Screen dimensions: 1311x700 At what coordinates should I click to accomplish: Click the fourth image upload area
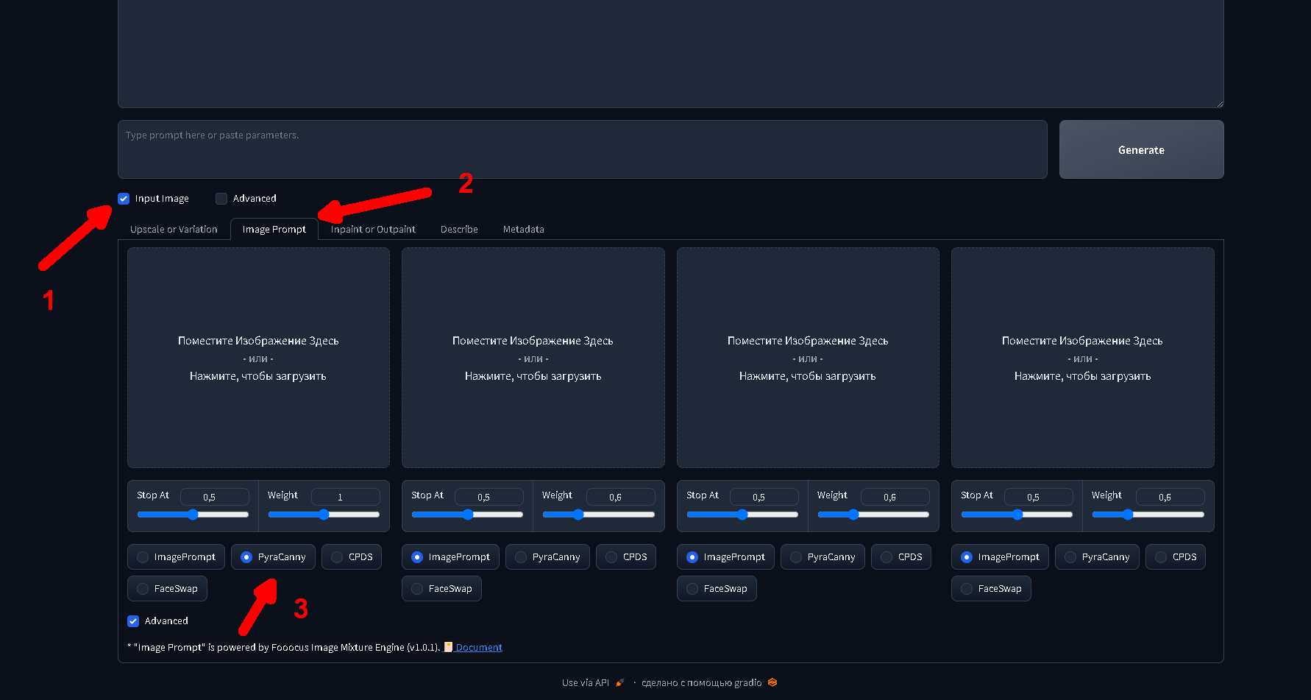1082,358
